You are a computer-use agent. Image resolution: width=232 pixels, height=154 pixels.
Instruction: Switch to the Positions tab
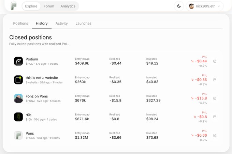click(20, 24)
